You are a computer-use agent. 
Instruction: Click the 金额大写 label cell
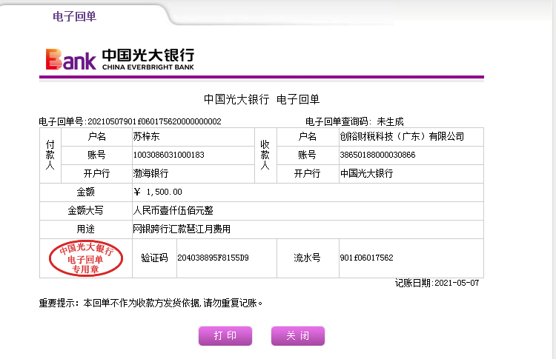86,211
